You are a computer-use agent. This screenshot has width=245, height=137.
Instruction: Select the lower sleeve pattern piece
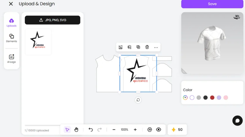[x=162, y=86]
